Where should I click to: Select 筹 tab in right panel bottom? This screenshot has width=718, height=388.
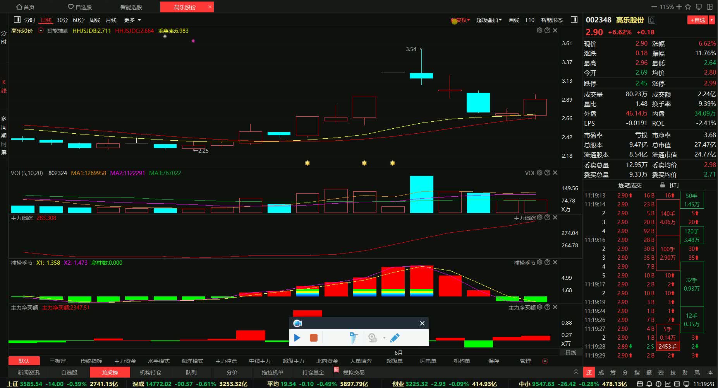point(613,373)
